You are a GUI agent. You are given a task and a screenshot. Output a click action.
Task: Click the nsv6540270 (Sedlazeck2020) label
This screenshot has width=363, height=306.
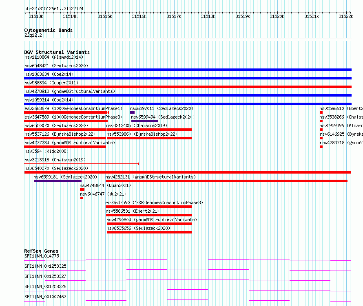[x=56, y=168]
